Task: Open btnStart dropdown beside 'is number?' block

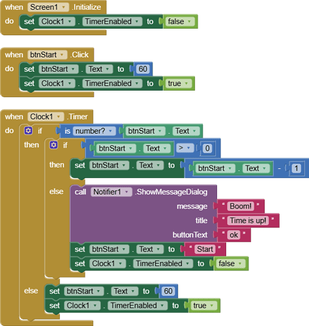Action: pyautogui.click(x=145, y=131)
